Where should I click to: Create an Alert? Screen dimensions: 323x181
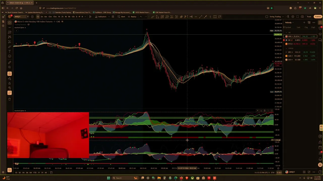tap(121, 17)
